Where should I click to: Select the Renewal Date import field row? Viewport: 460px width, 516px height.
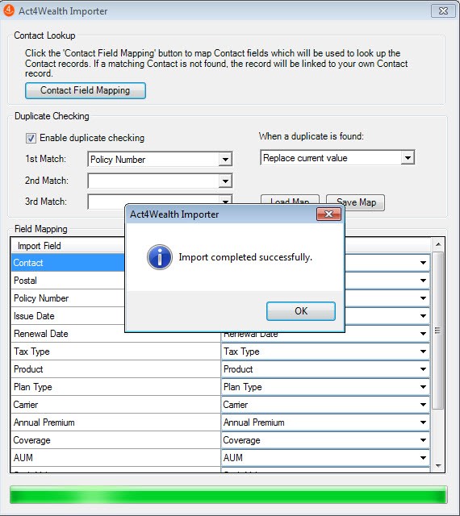pos(115,334)
